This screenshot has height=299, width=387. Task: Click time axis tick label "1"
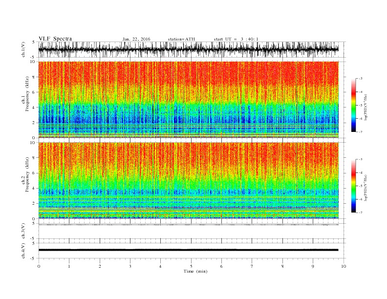[x=69, y=266]
